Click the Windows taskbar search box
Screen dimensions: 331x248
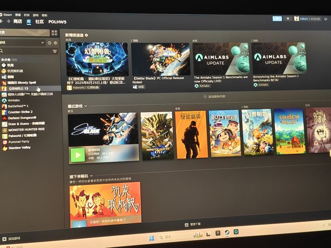click(180, 237)
